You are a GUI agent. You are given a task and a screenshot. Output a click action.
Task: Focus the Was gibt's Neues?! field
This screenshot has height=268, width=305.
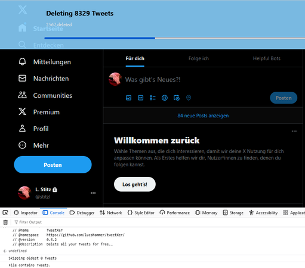153,80
